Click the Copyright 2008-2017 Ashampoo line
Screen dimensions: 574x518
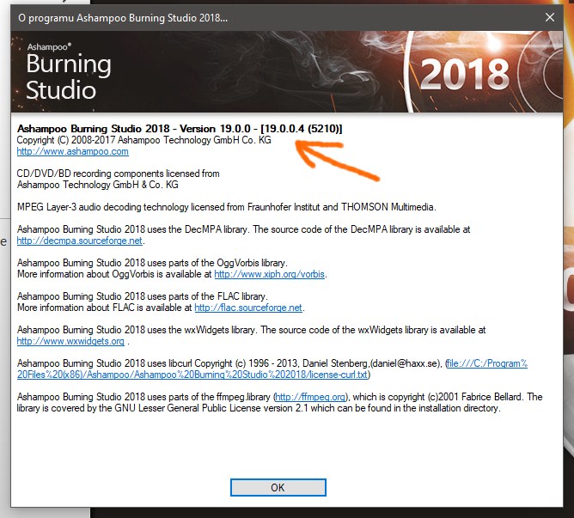click(143, 140)
